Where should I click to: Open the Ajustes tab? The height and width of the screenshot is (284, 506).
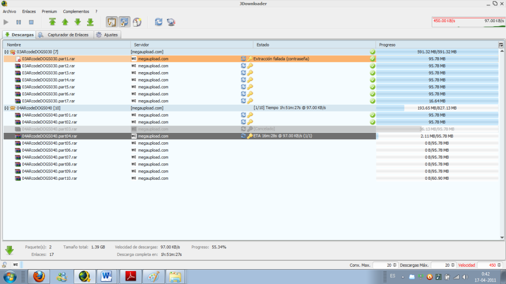(107, 35)
